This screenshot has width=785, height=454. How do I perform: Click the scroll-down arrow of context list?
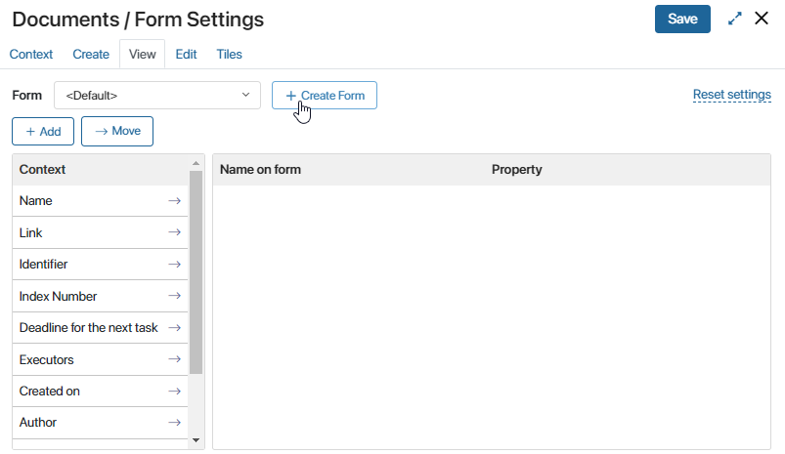[x=196, y=440]
